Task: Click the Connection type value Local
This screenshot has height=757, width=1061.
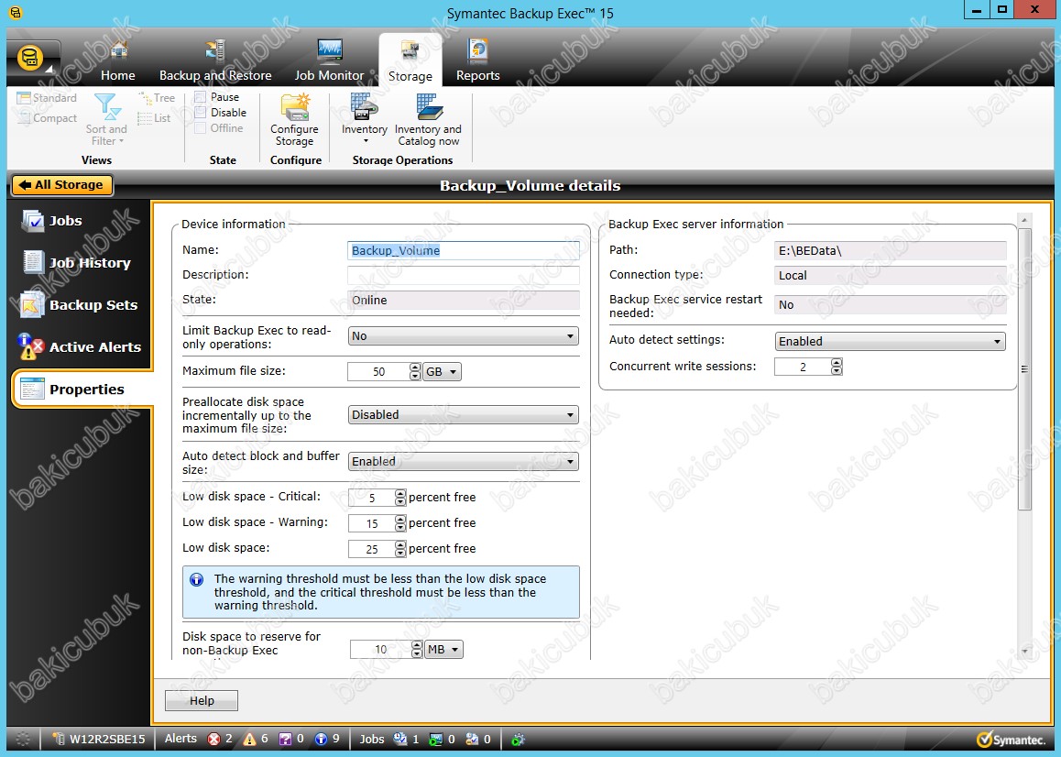Action: click(890, 276)
